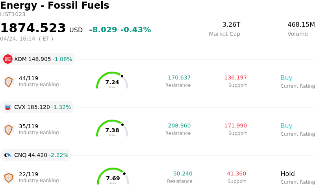The width and height of the screenshot is (315, 192).
Task: Click the Energy - Fossil Fuels heading
Action: click(x=55, y=6)
